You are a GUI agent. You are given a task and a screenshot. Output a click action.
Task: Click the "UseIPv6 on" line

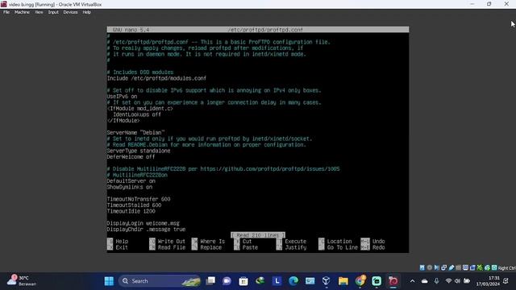pos(122,97)
